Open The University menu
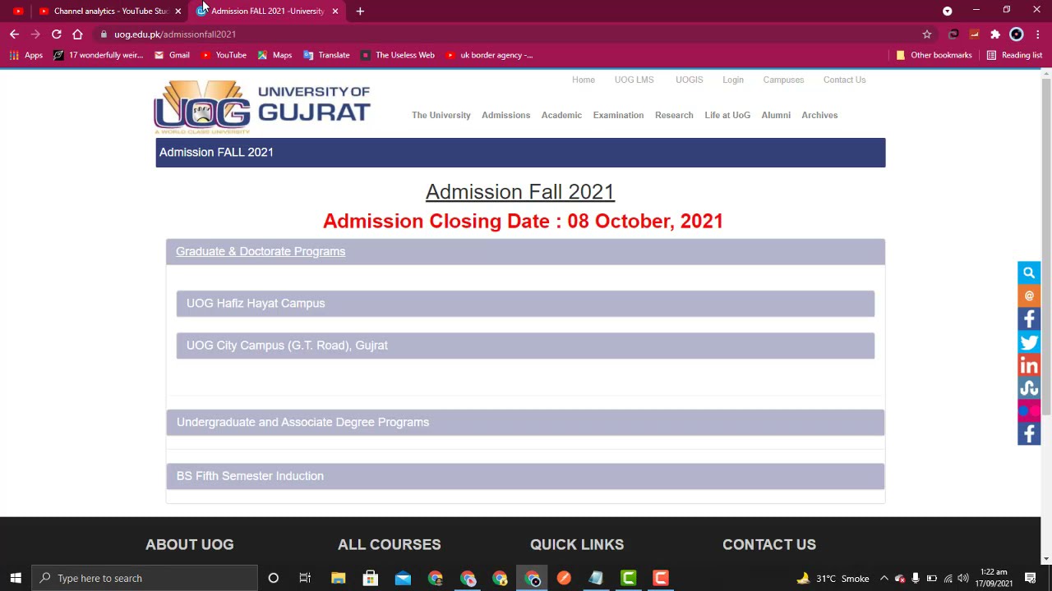The image size is (1052, 591). coord(441,115)
